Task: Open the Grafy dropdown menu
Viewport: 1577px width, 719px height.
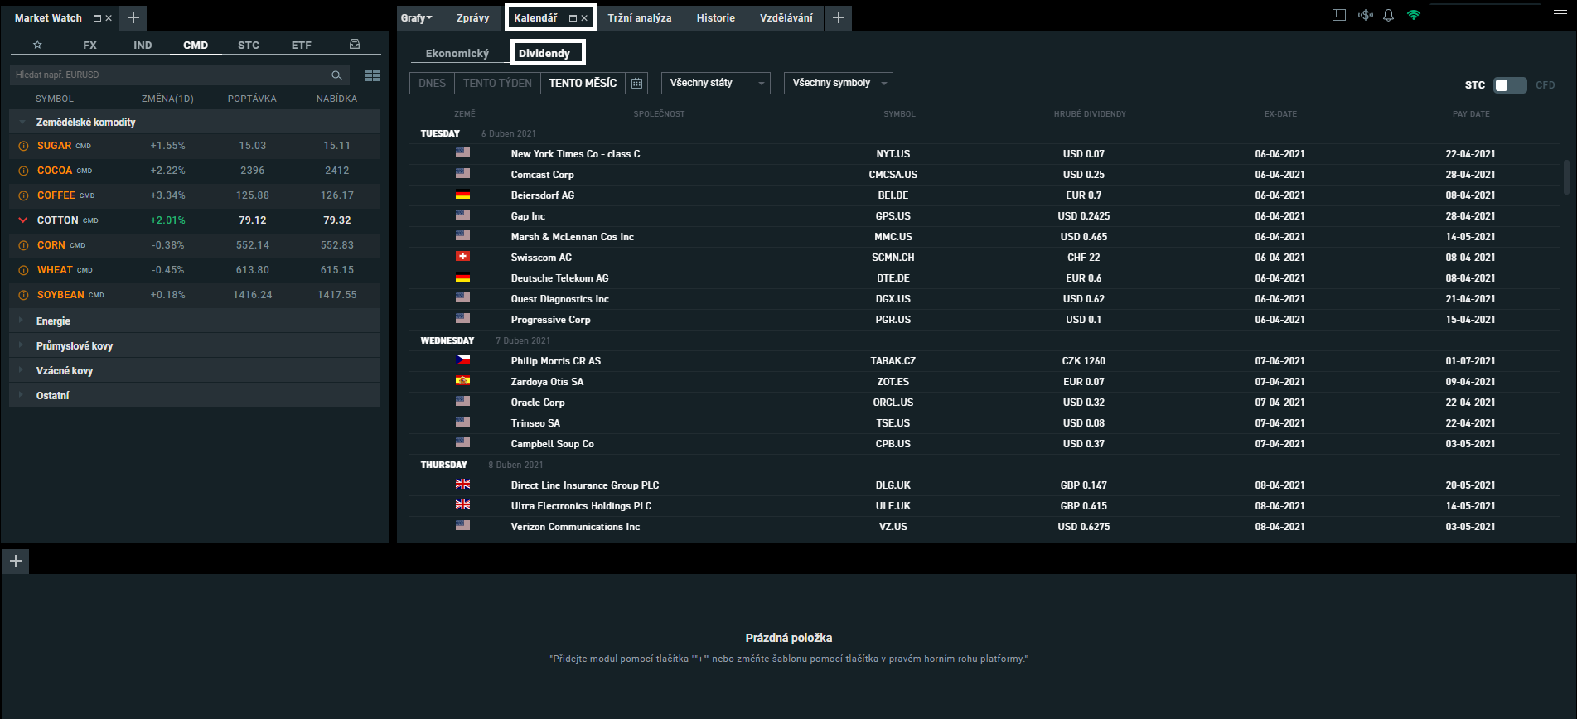Action: click(x=417, y=17)
